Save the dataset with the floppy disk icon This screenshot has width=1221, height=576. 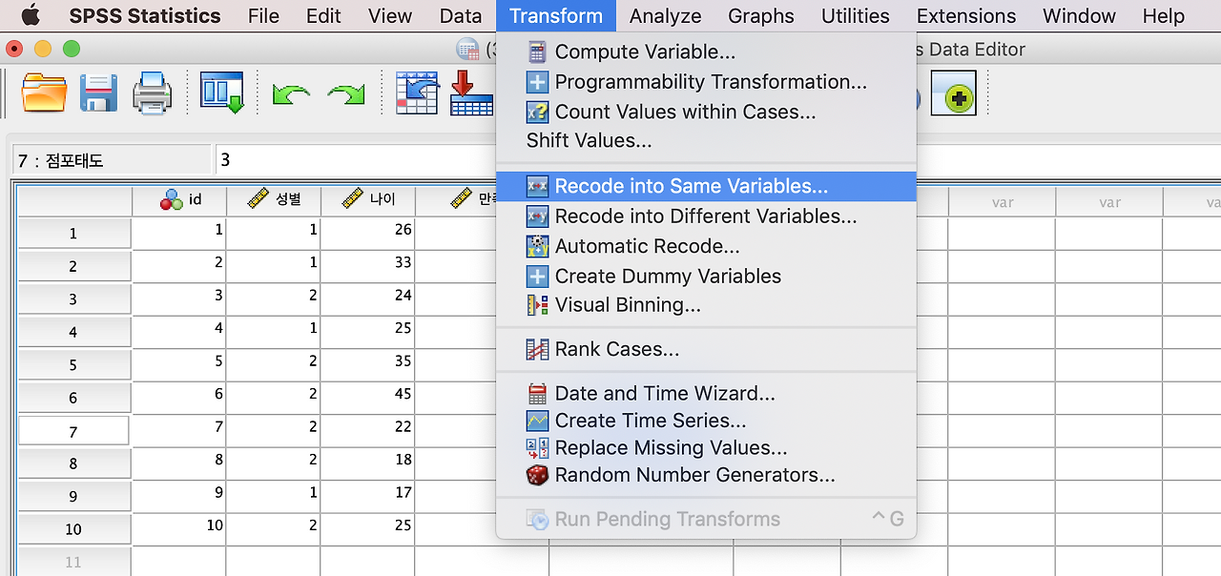(x=98, y=93)
